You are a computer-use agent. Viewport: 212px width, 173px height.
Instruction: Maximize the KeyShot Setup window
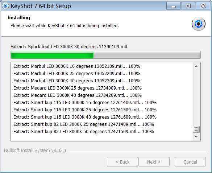[188, 6]
